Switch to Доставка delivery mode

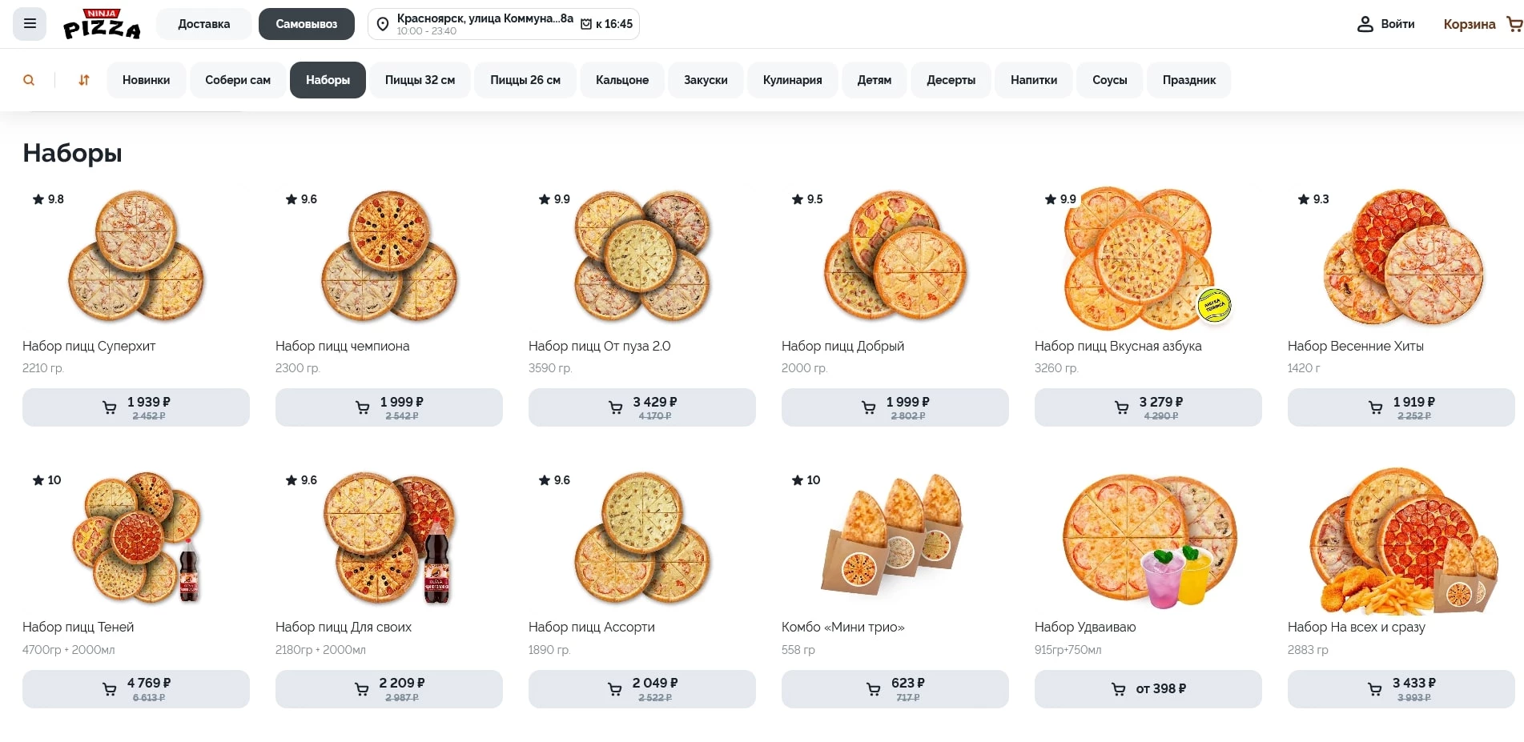pyautogui.click(x=203, y=24)
